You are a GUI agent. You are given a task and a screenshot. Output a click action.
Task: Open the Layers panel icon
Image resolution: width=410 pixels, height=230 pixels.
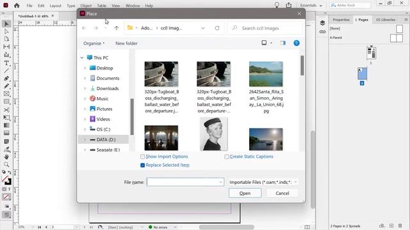click(x=322, y=23)
